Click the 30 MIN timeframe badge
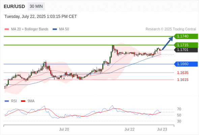 click(36, 6)
